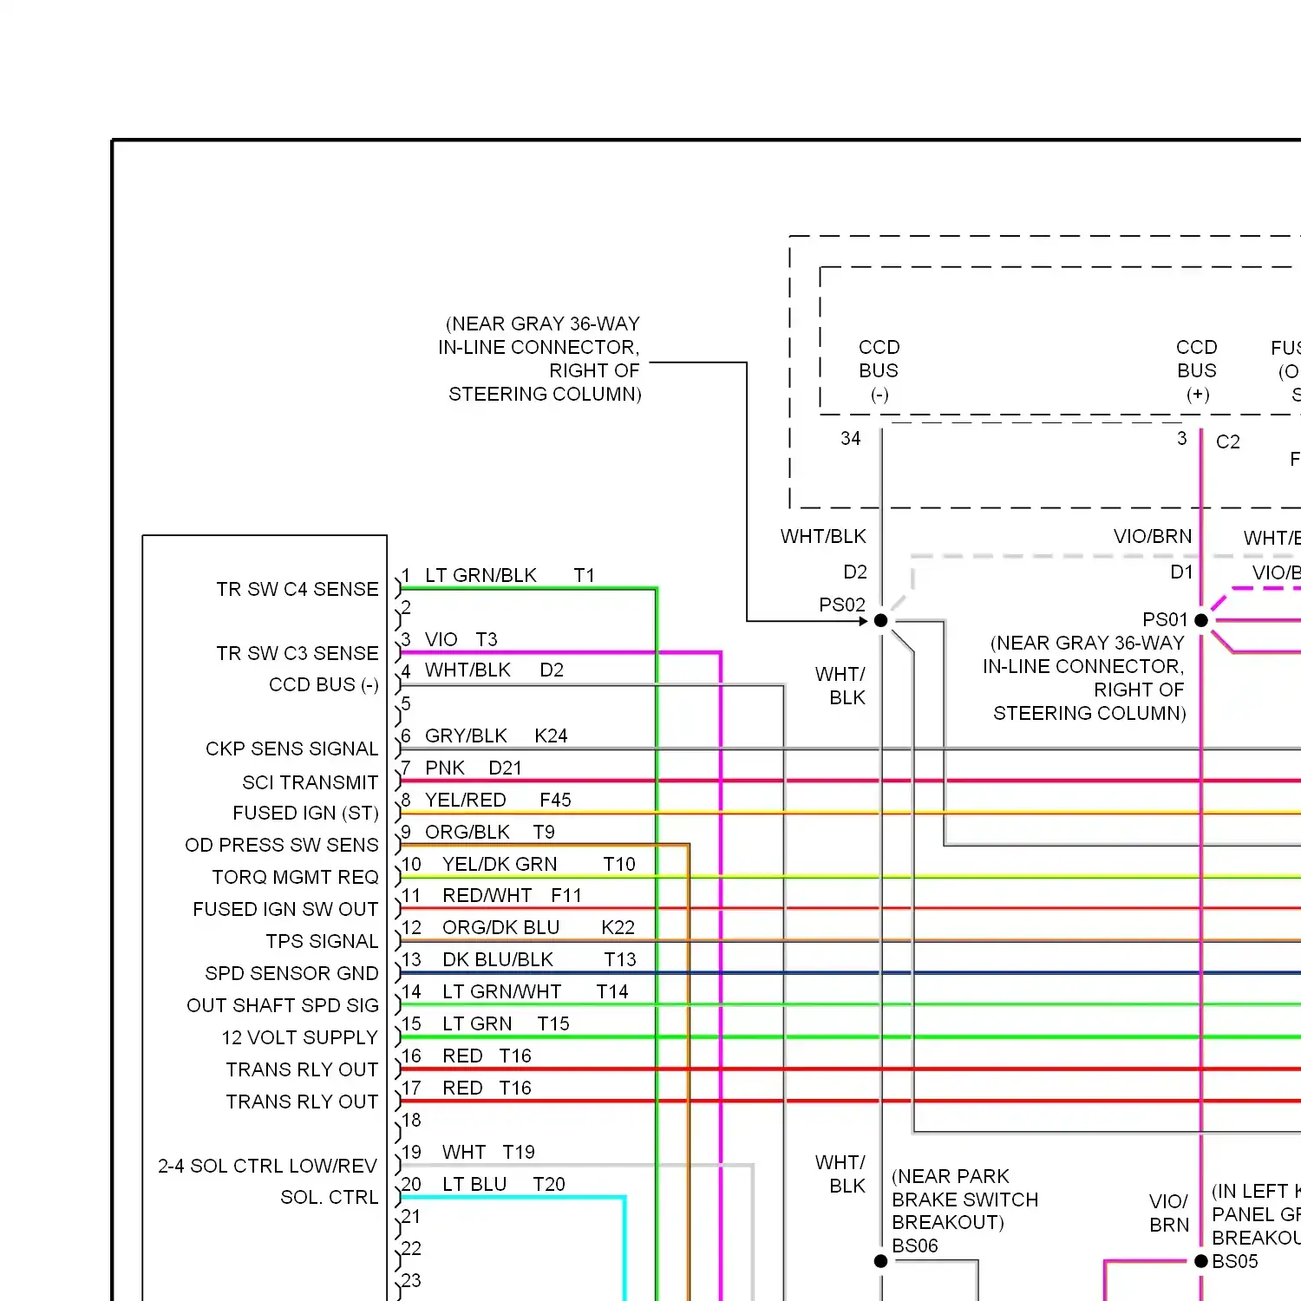Click the arrowhead pointing at PS02
The height and width of the screenshot is (1301, 1301).
(863, 621)
